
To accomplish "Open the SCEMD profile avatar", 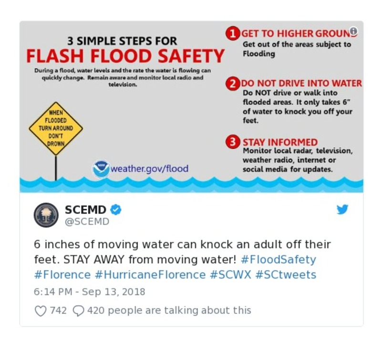I will point(46,215).
